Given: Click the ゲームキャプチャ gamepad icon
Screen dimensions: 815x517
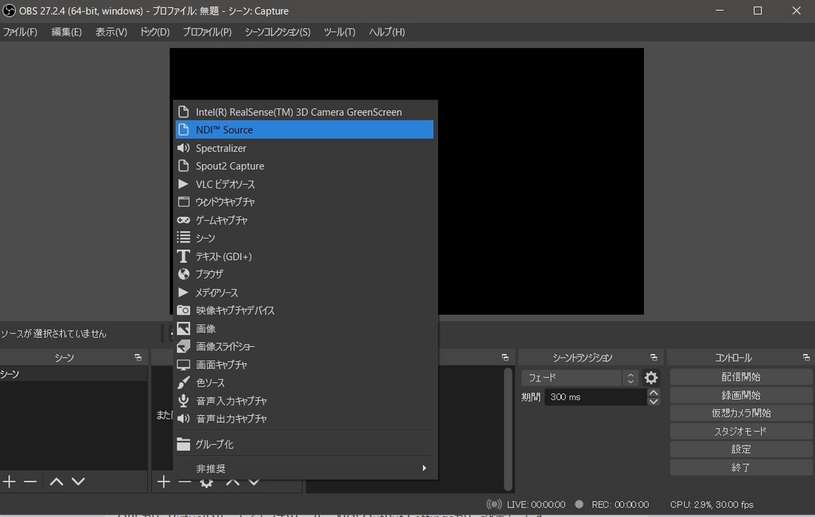Looking at the screenshot, I should coord(183,220).
